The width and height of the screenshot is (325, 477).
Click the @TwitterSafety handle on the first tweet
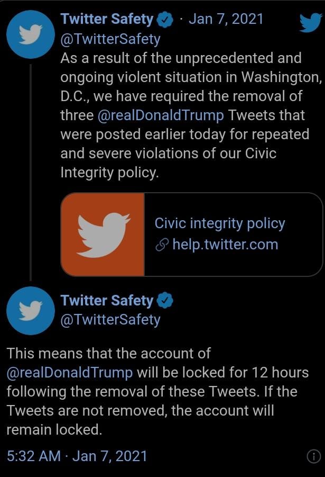(110, 39)
